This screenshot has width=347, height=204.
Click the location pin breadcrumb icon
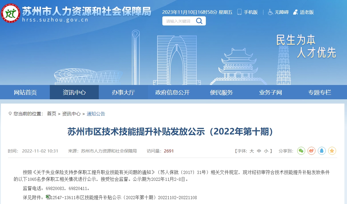coord(10,114)
